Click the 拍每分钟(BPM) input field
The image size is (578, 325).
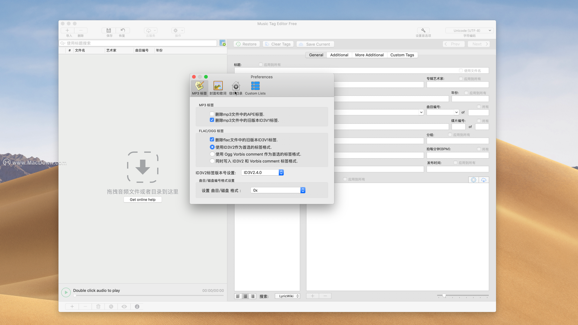point(458,155)
